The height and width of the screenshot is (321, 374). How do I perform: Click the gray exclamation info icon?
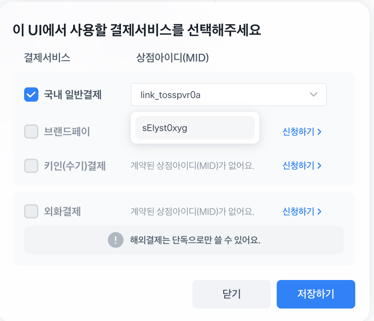pos(116,240)
